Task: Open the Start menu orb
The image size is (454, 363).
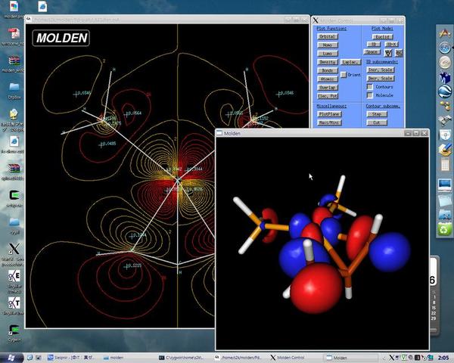Action: click(x=11, y=358)
